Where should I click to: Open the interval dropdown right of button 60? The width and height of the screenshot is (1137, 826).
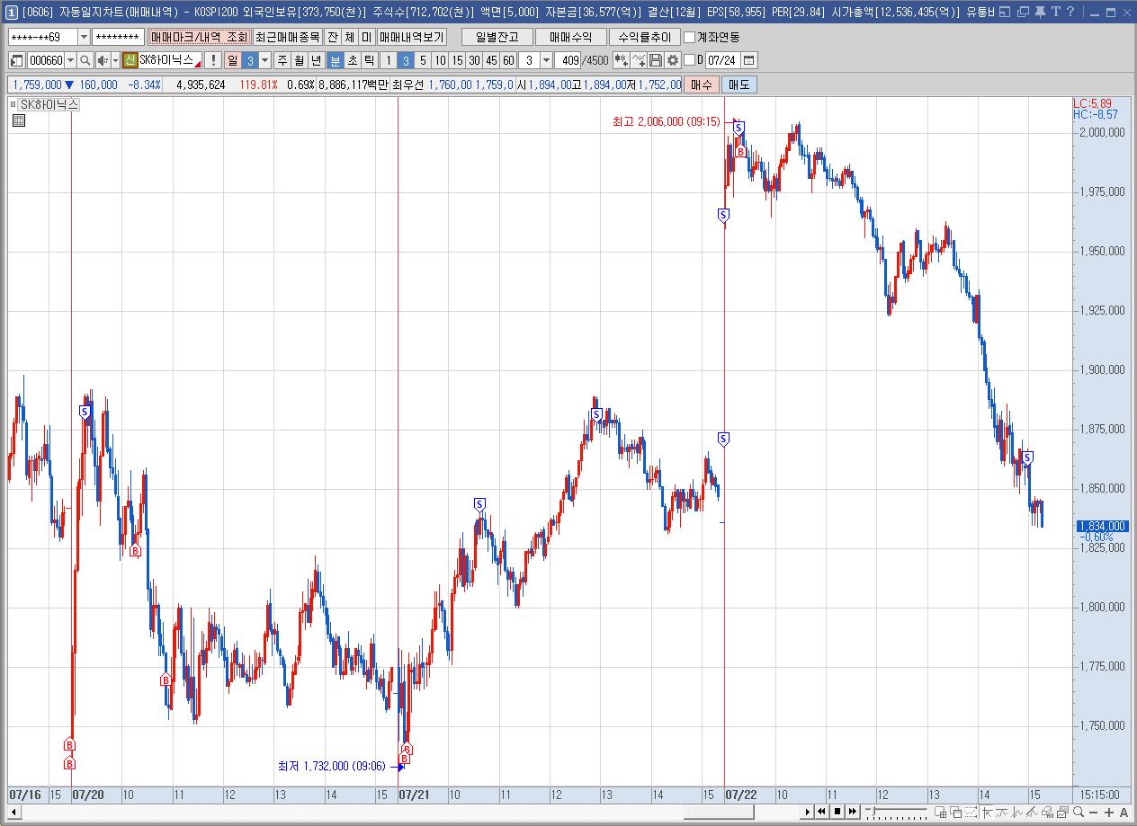click(547, 60)
